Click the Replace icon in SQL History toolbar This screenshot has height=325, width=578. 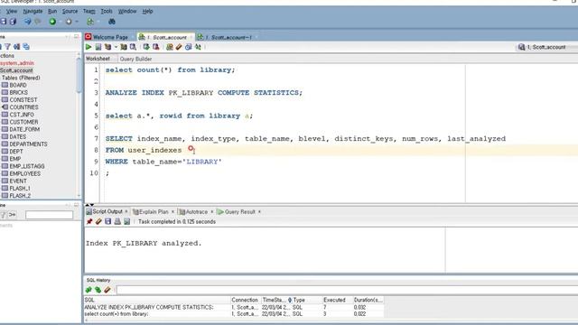click(98, 290)
